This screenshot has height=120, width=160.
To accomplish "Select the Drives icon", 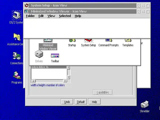I will [x=39, y=54].
